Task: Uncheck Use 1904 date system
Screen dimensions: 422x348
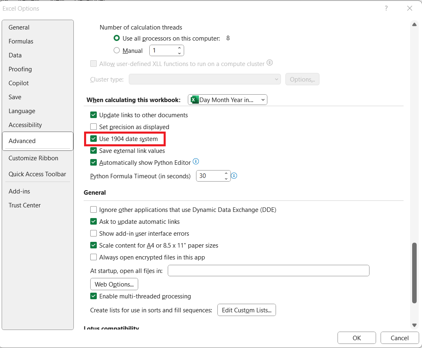Action: click(x=94, y=139)
